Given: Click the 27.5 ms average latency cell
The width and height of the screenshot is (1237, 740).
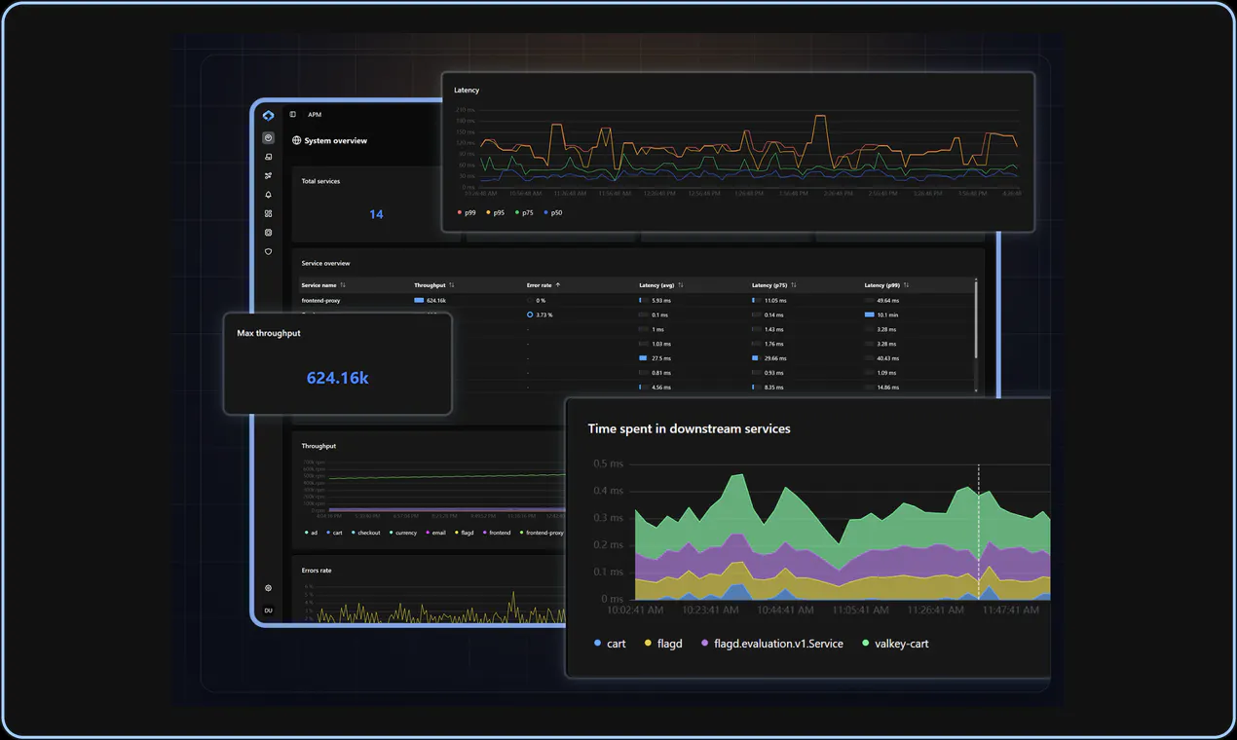Looking at the screenshot, I should tap(656, 358).
